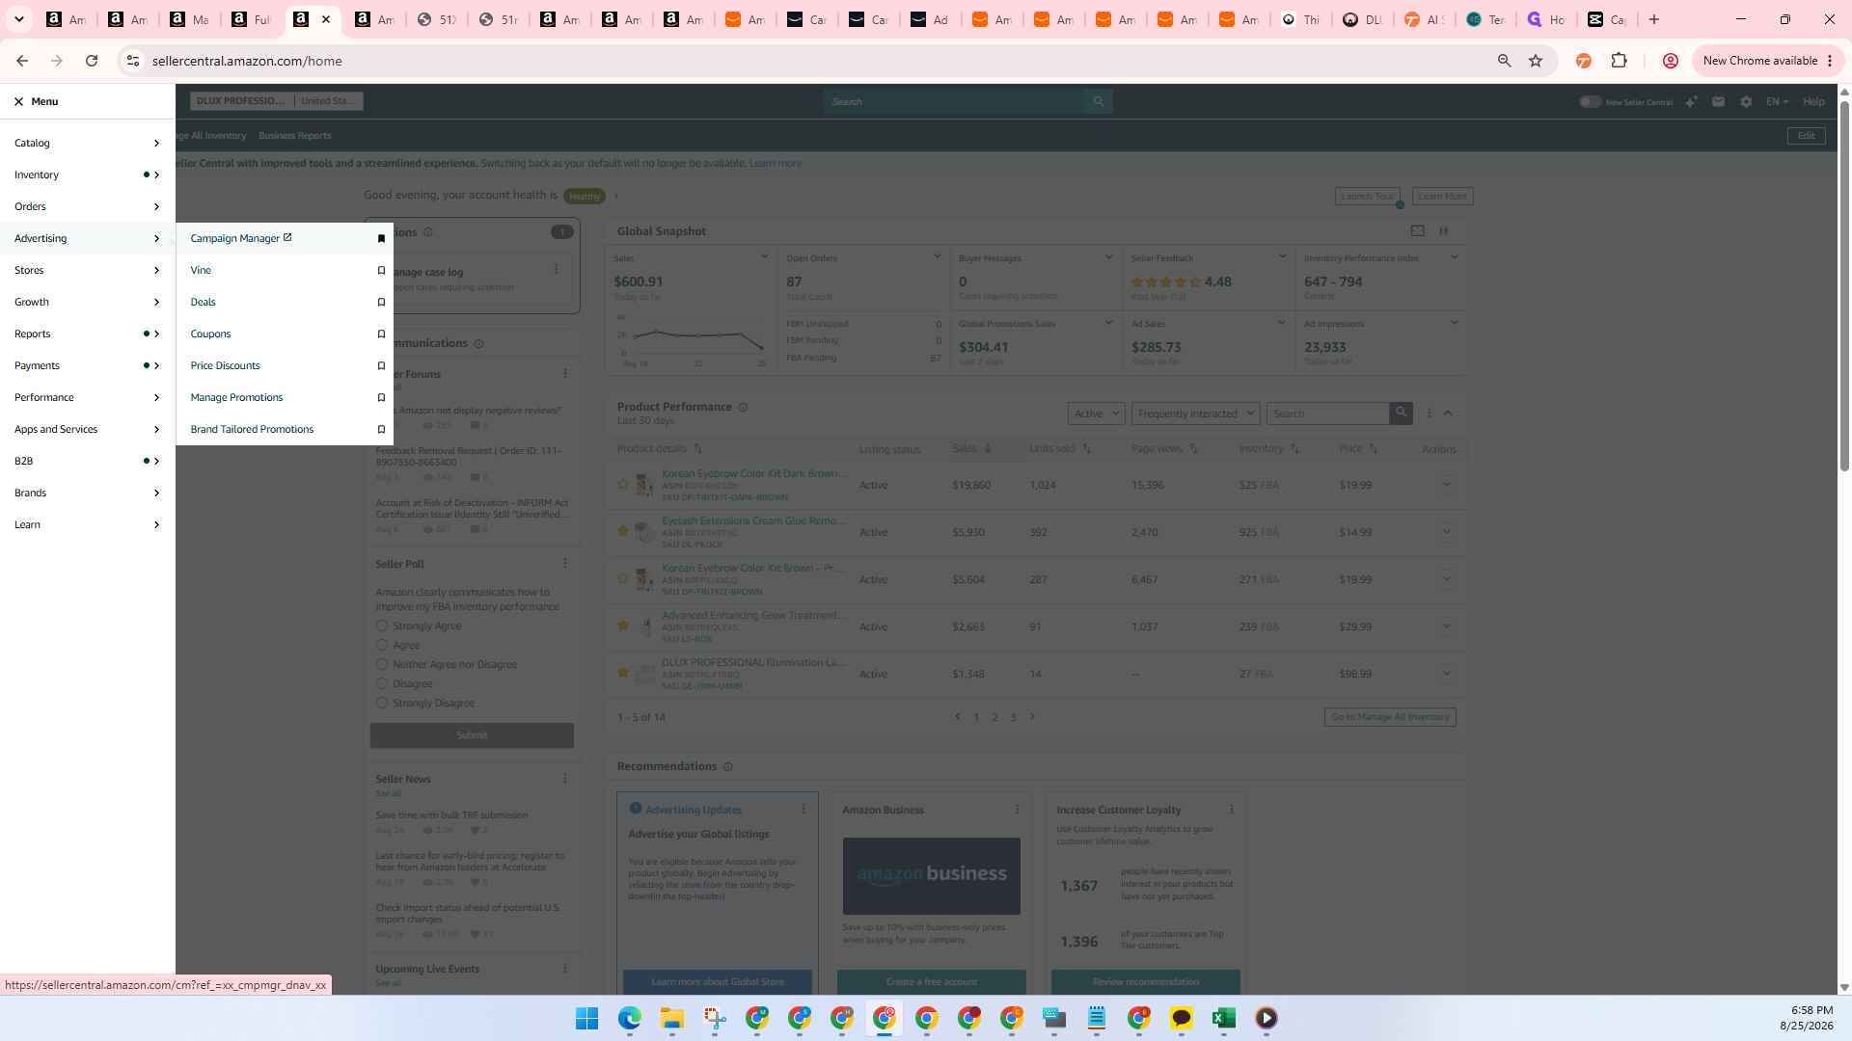Viewport: 1852px width, 1041px height.
Task: Open Coupons from the submenu
Action: tap(210, 334)
